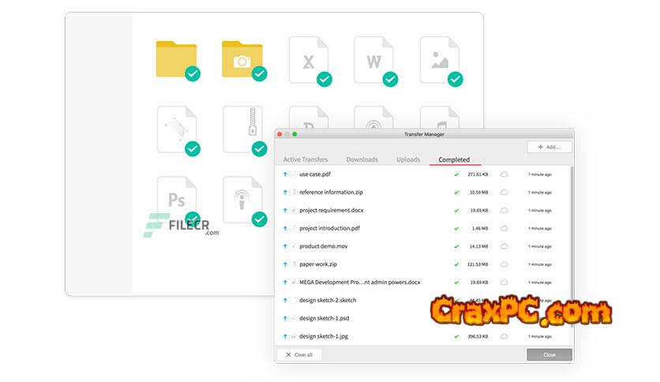Viewport: 660px width, 382px height.
Task: Click cloud icon for use case.pdf
Action: coord(504,174)
